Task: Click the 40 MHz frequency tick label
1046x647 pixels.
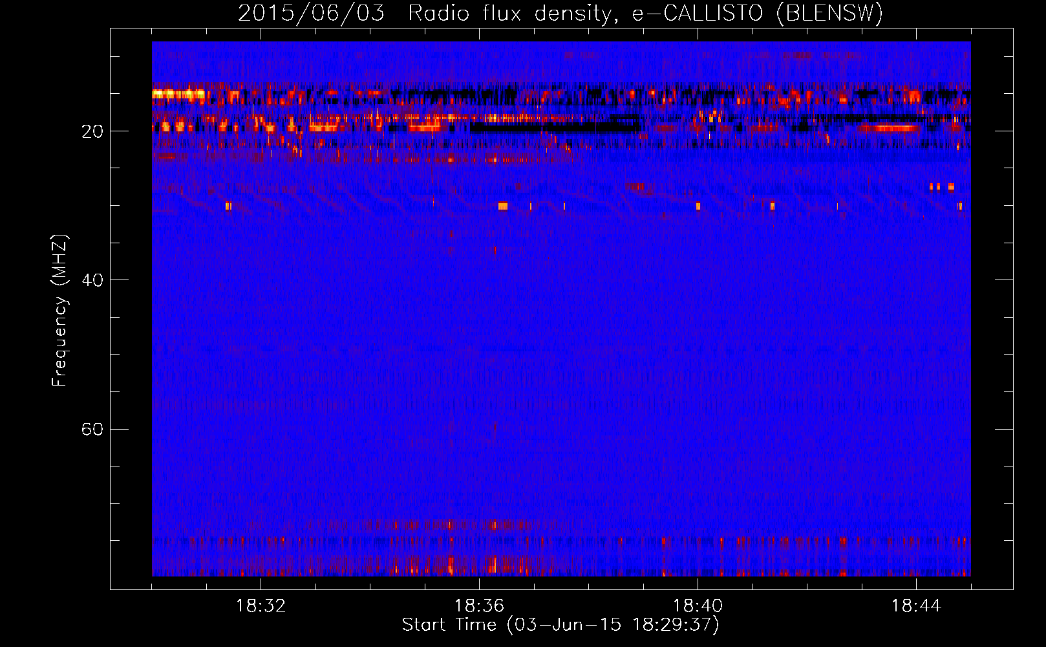Action: point(92,280)
